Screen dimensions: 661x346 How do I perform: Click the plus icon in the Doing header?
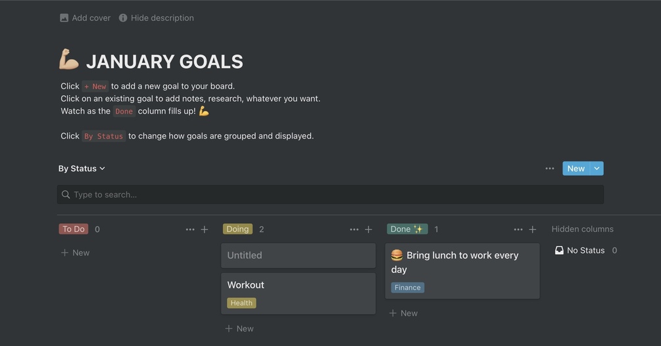[368, 229]
